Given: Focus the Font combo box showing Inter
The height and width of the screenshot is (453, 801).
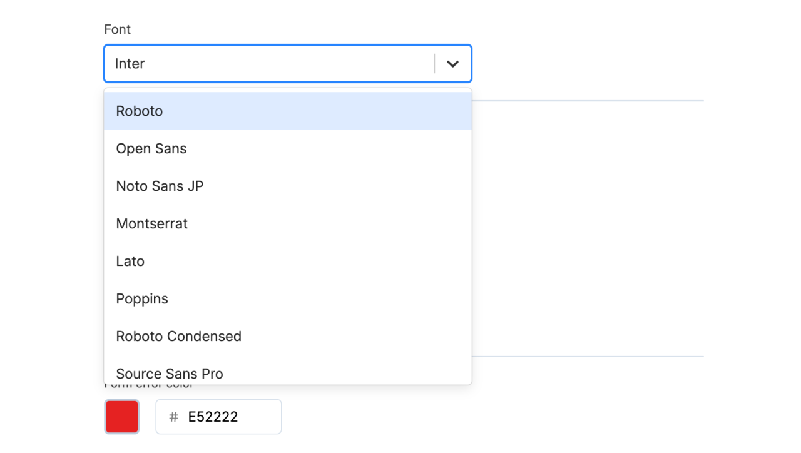Looking at the screenshot, I should click(x=269, y=64).
